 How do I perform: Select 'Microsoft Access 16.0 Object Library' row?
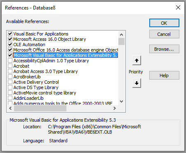(49, 39)
